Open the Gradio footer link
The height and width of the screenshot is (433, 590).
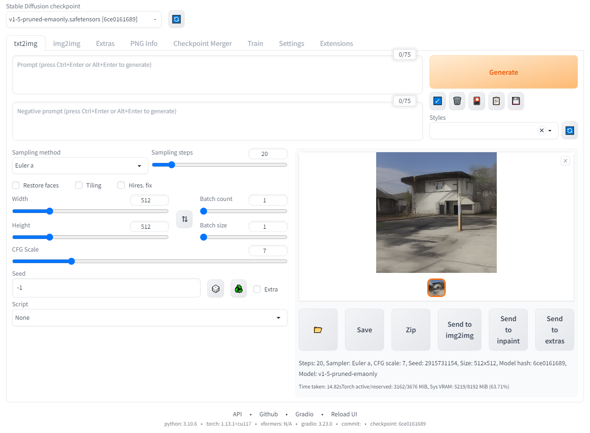304,414
